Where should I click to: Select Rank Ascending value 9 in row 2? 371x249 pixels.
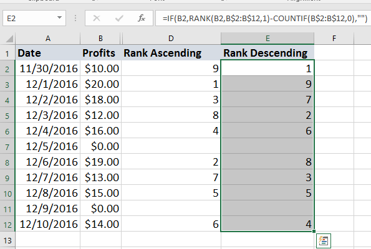pos(171,68)
